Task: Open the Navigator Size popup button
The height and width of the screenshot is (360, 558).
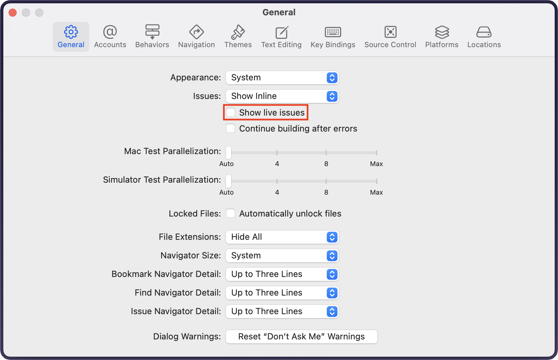Action: point(282,256)
